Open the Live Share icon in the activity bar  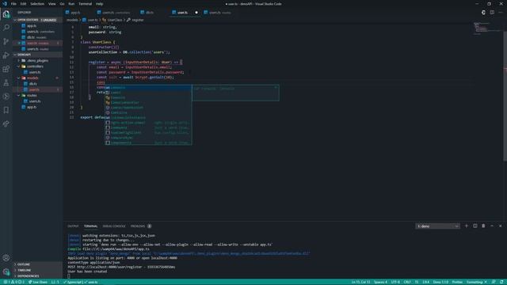tap(6, 123)
